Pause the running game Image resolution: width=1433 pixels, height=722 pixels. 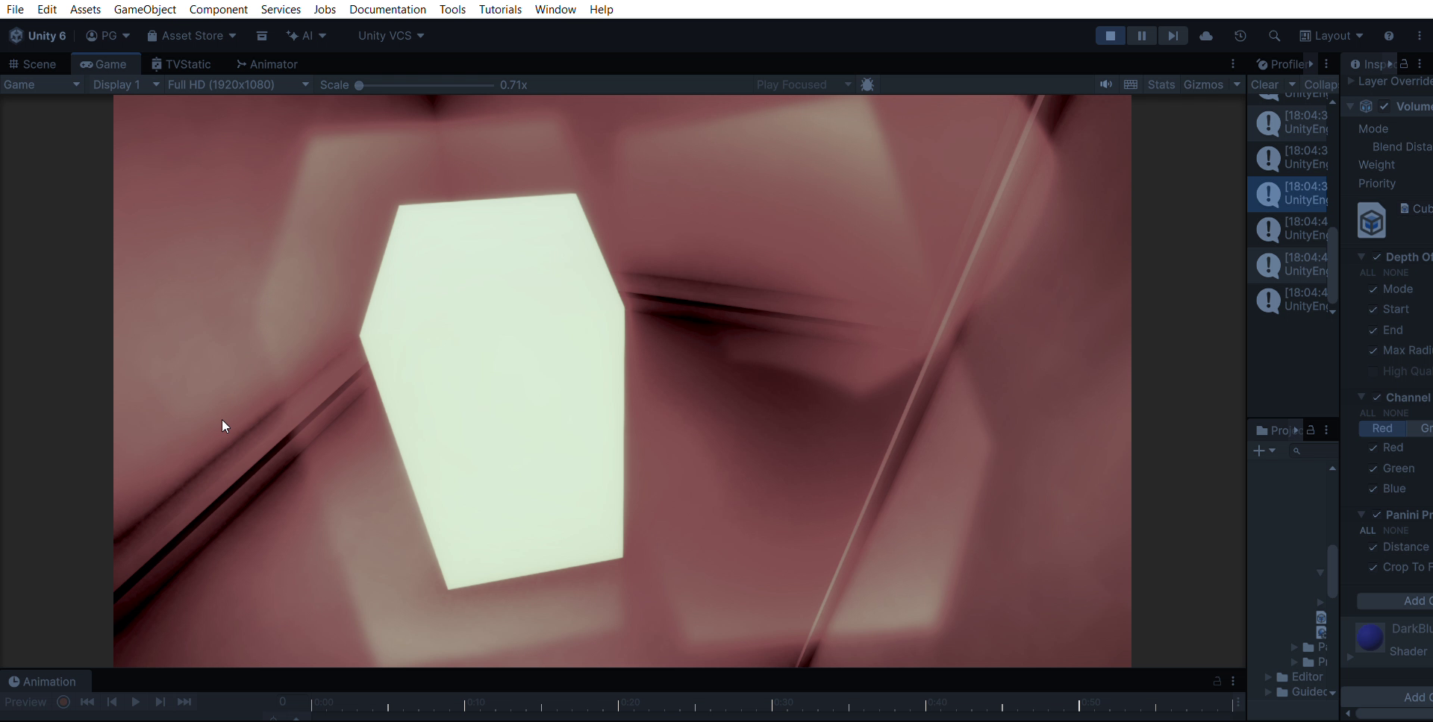(x=1141, y=36)
